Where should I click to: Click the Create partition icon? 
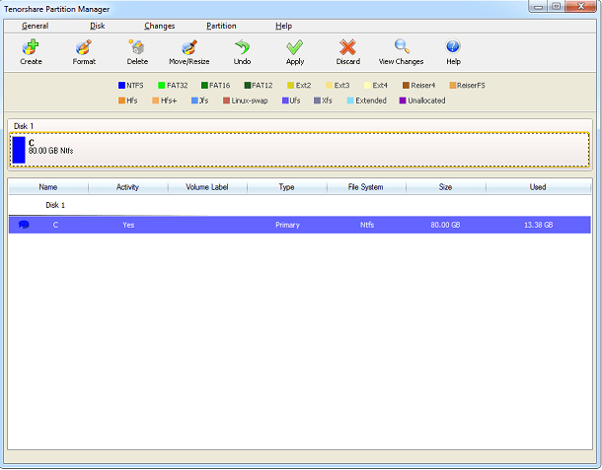[31, 47]
